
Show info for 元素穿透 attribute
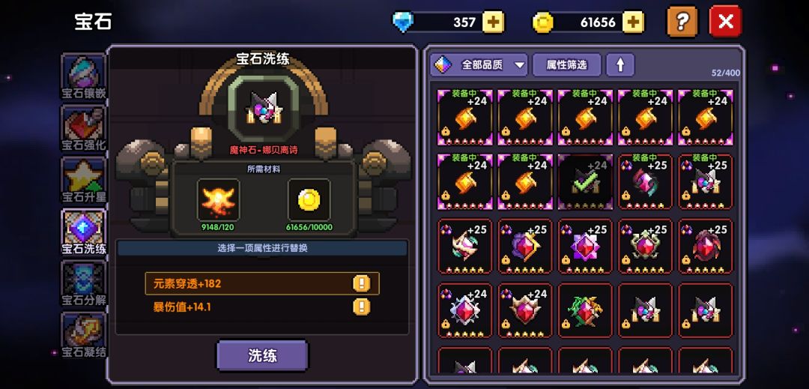(x=361, y=283)
